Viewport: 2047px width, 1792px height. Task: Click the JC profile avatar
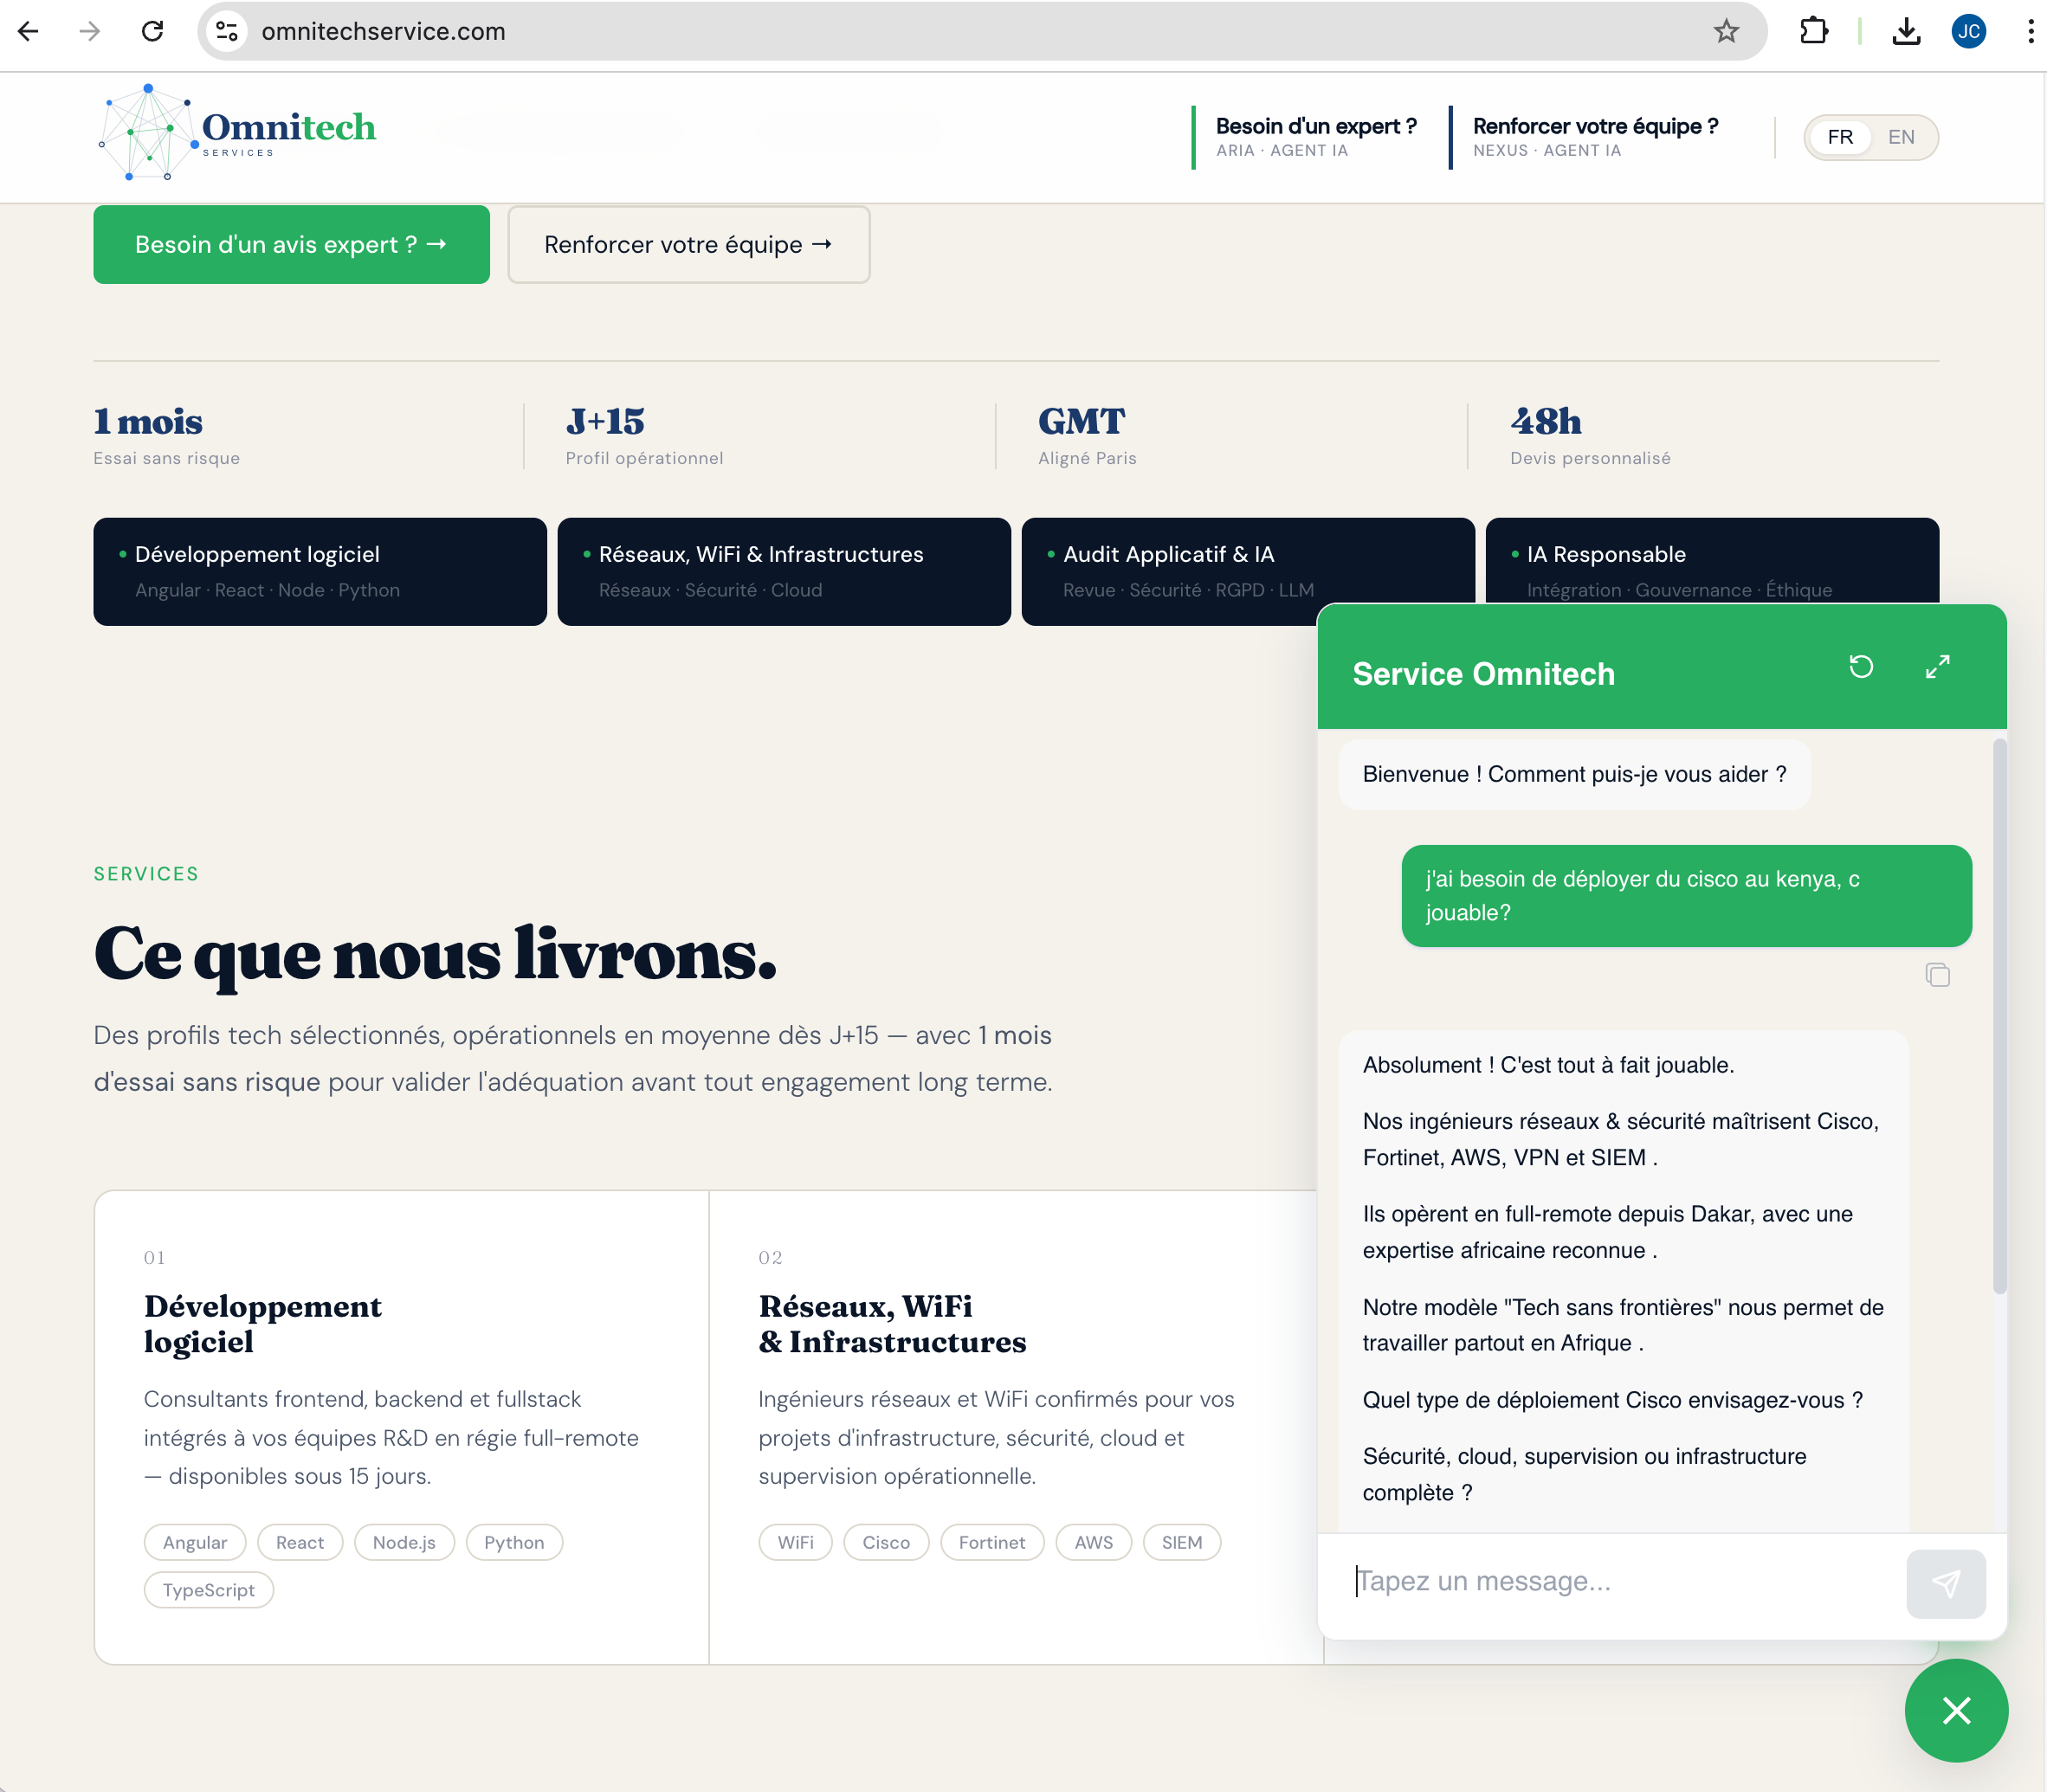click(1968, 31)
